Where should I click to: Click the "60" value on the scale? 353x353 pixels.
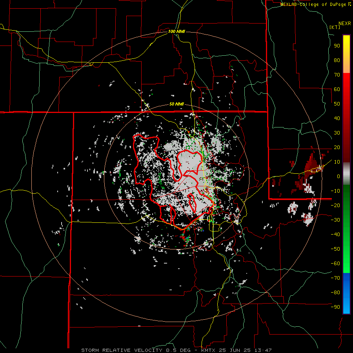click(x=337, y=89)
